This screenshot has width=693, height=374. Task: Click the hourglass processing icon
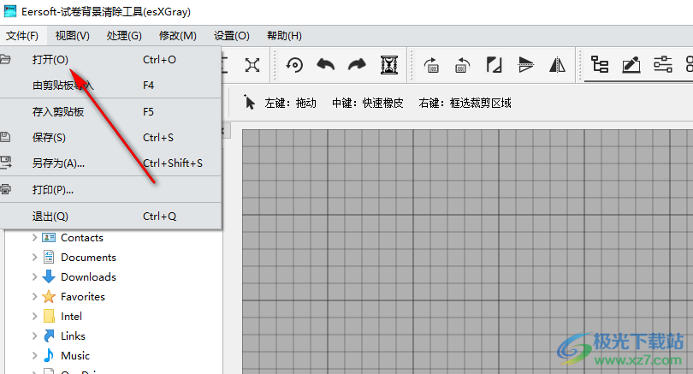click(x=389, y=65)
